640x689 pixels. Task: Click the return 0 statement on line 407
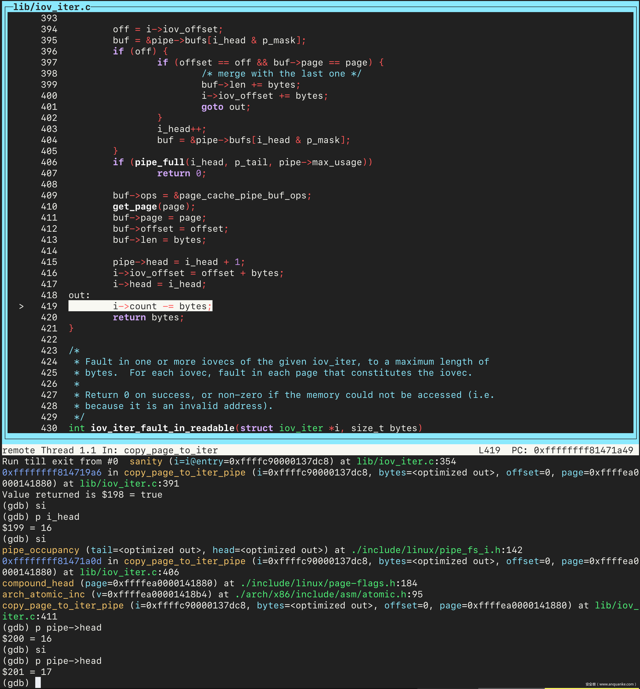(181, 174)
